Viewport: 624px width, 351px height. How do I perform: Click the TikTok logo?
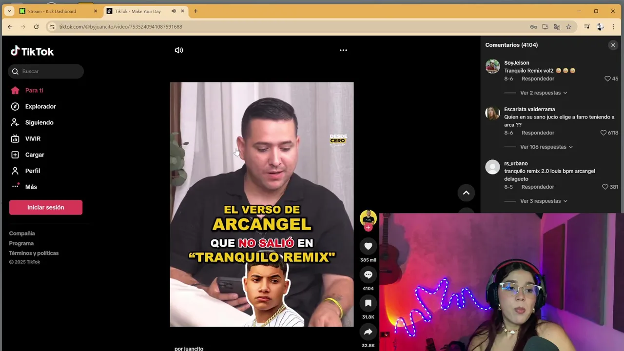click(x=32, y=51)
